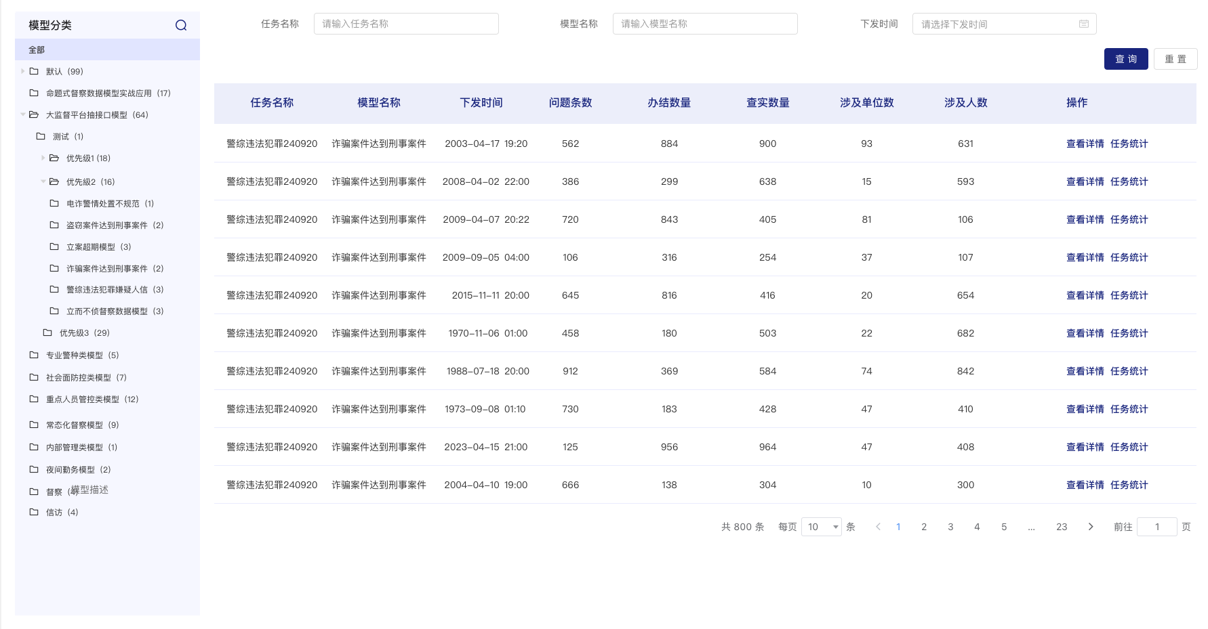The width and height of the screenshot is (1208, 629).
Task: Collapse the 大监督平台抽接口模型 node
Action: 23,115
